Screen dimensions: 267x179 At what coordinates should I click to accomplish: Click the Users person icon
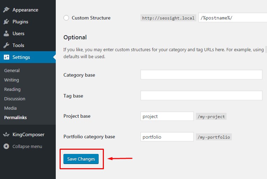pos(6,33)
